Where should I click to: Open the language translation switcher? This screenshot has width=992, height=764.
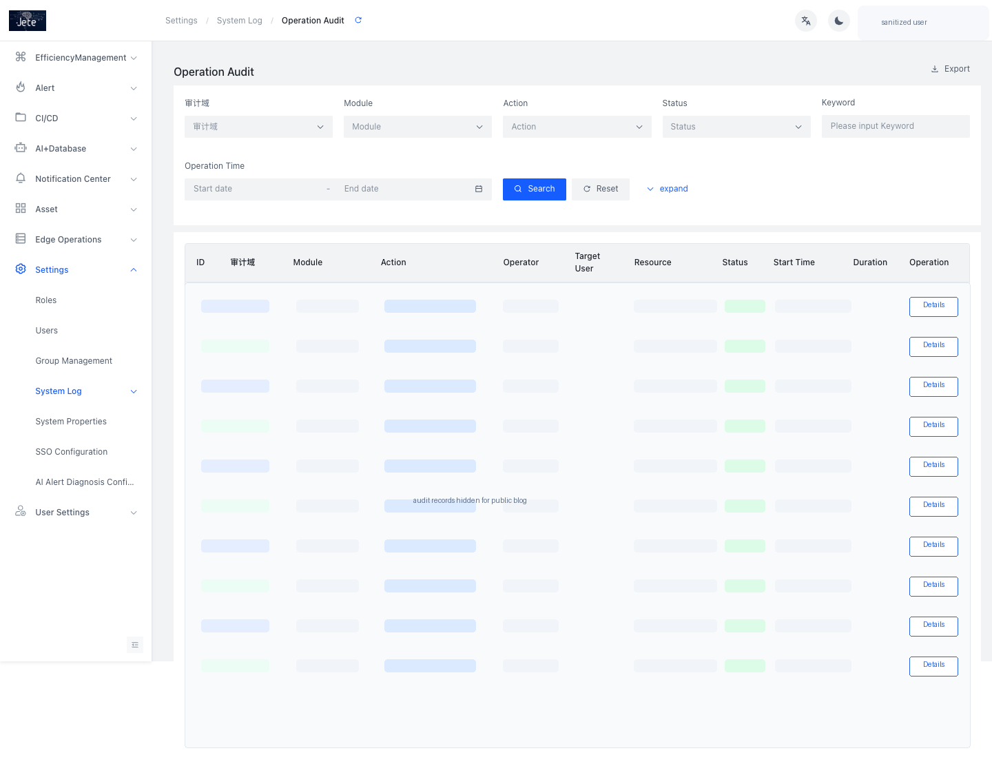806,21
